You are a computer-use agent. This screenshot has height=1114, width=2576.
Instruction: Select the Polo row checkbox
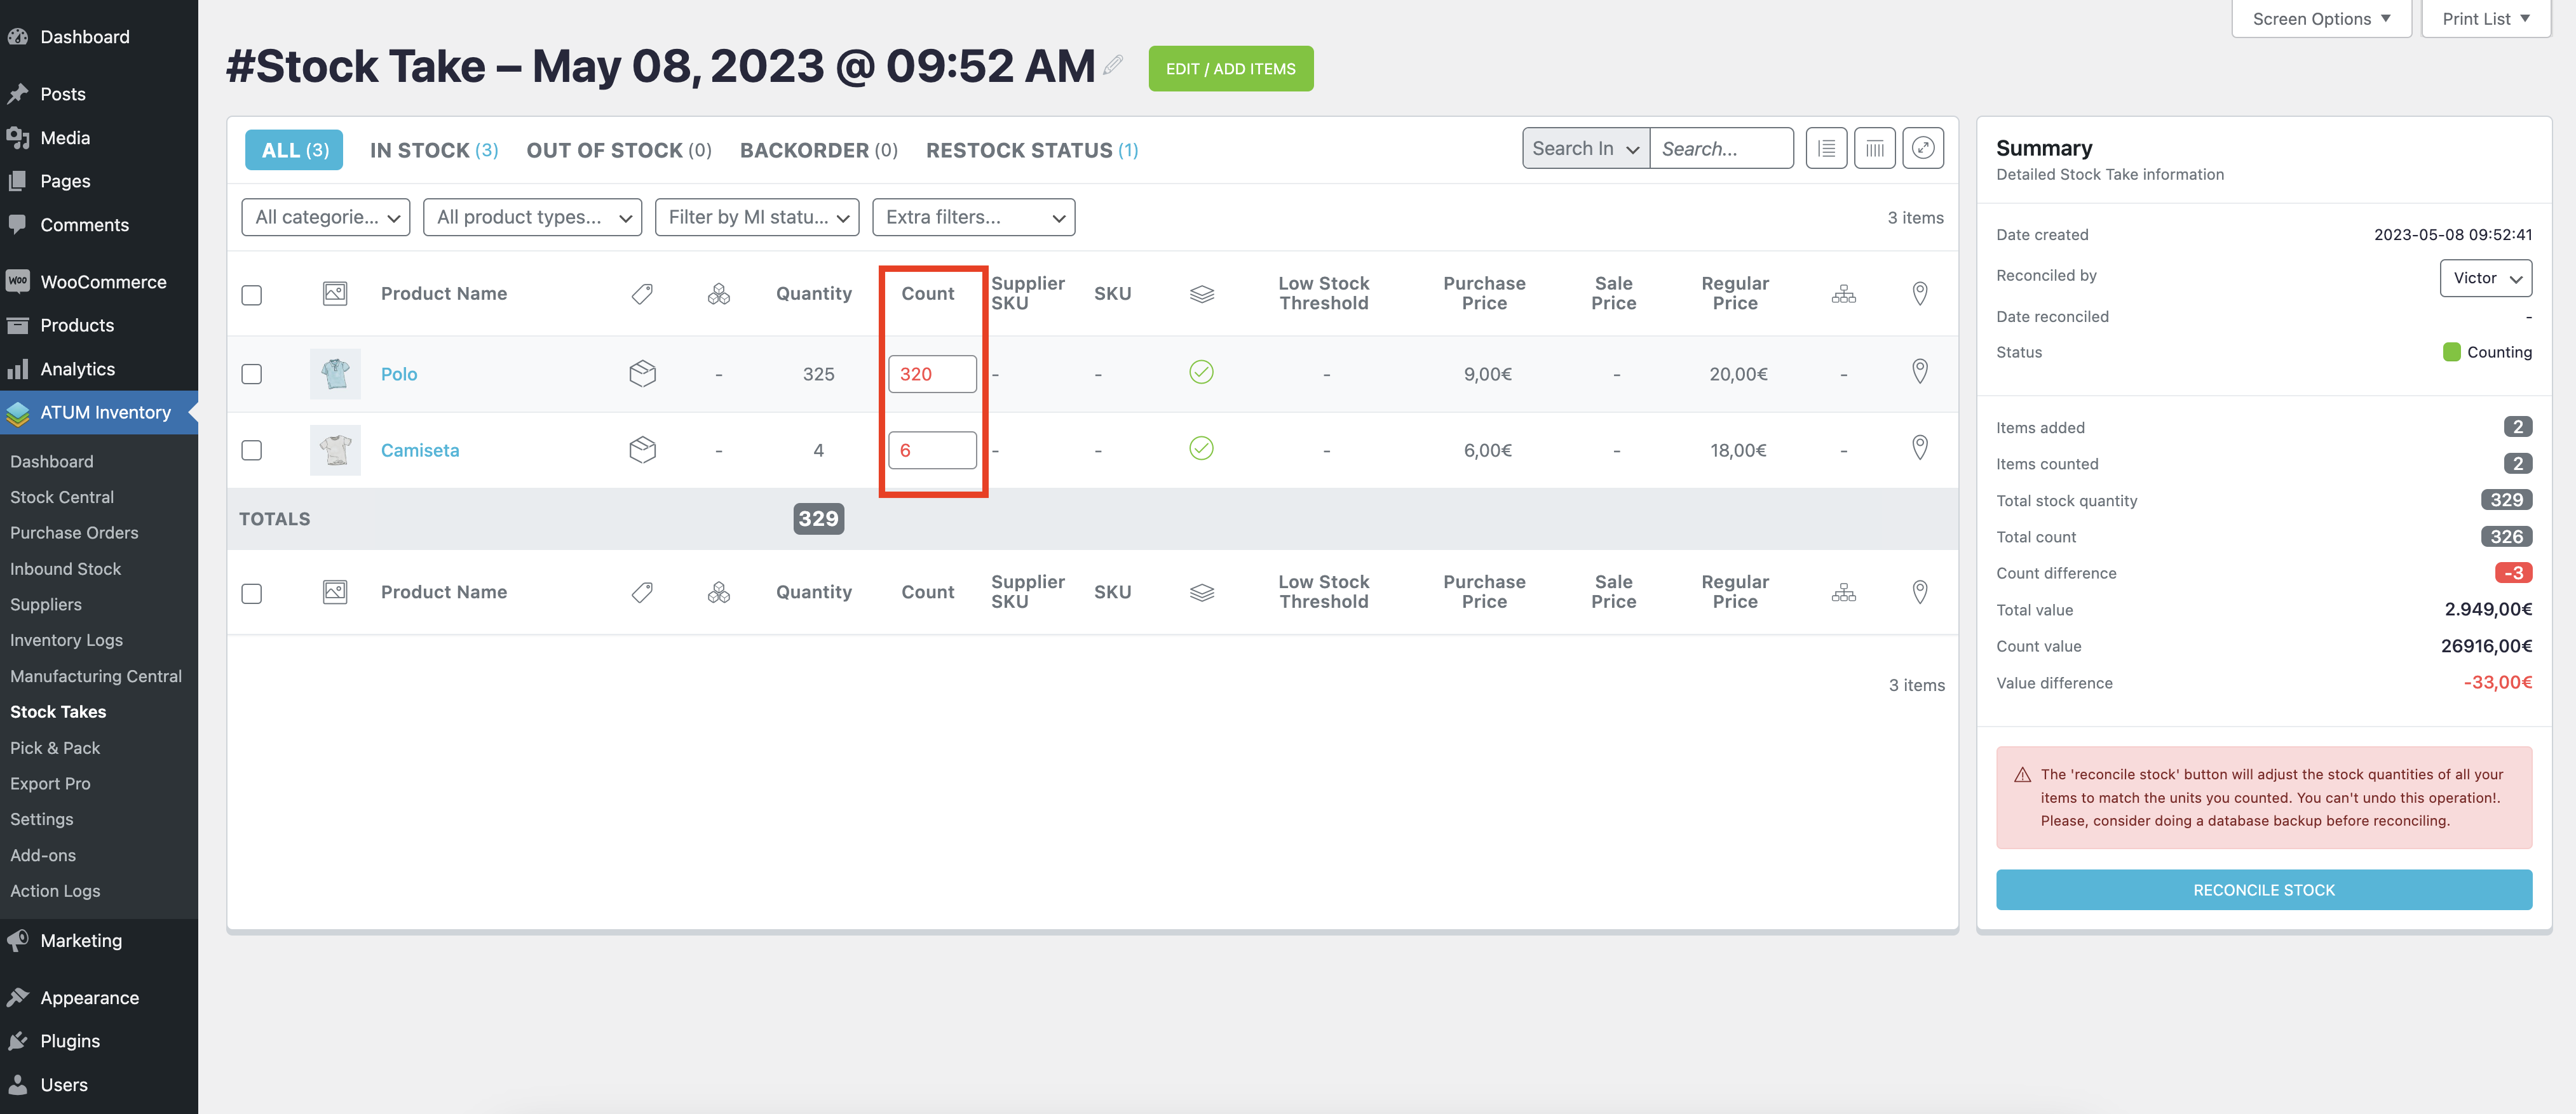[252, 373]
